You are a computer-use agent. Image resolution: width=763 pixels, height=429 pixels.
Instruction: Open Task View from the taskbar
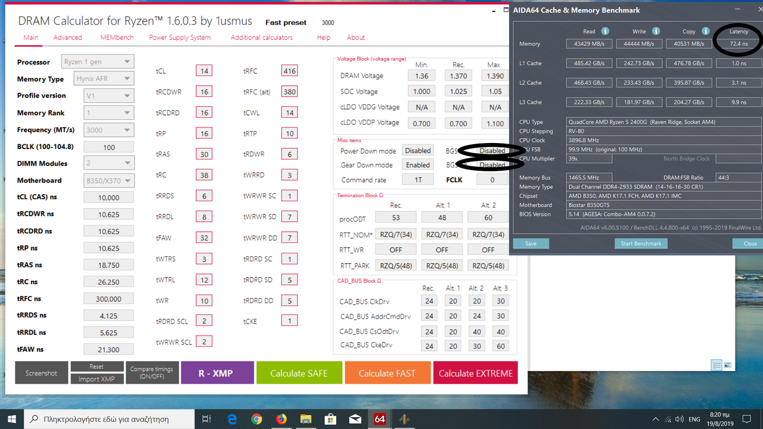(207, 419)
